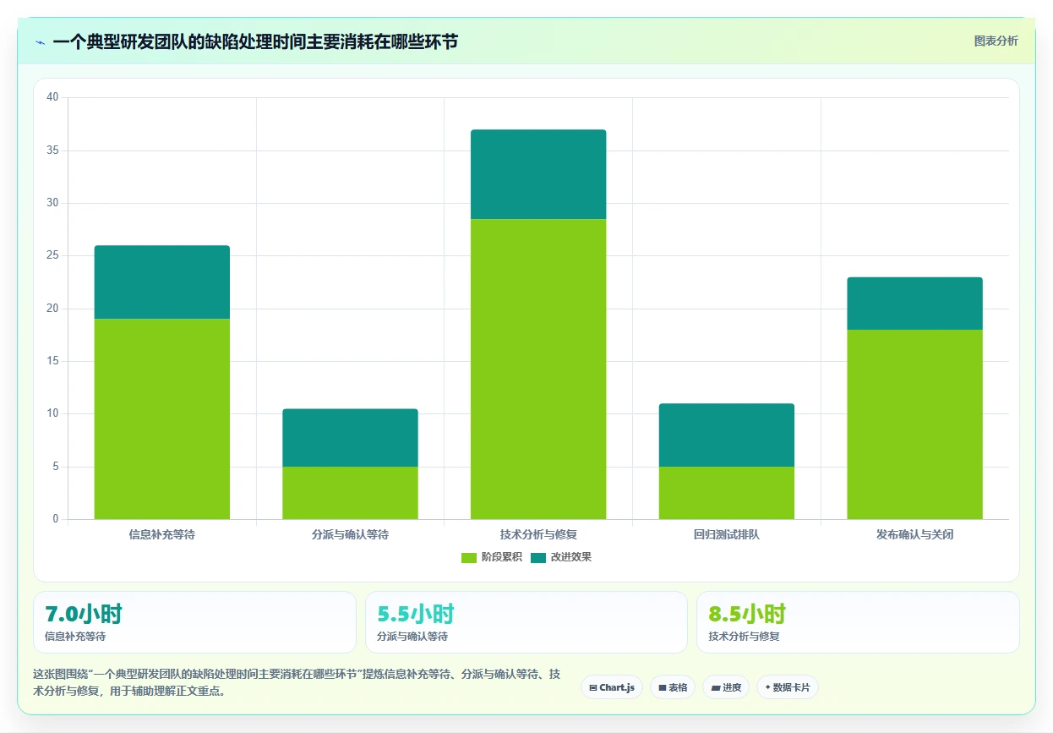Select the 表格 tag
This screenshot has width=1053, height=733.
coord(673,687)
